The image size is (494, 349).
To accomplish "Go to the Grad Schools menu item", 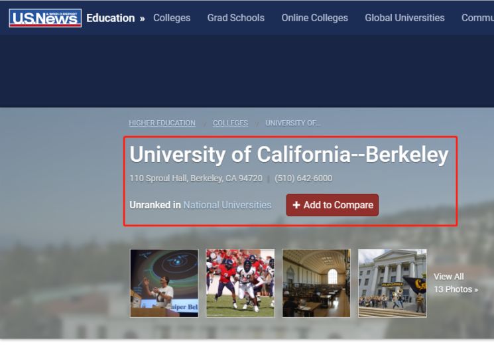I will pyautogui.click(x=235, y=18).
